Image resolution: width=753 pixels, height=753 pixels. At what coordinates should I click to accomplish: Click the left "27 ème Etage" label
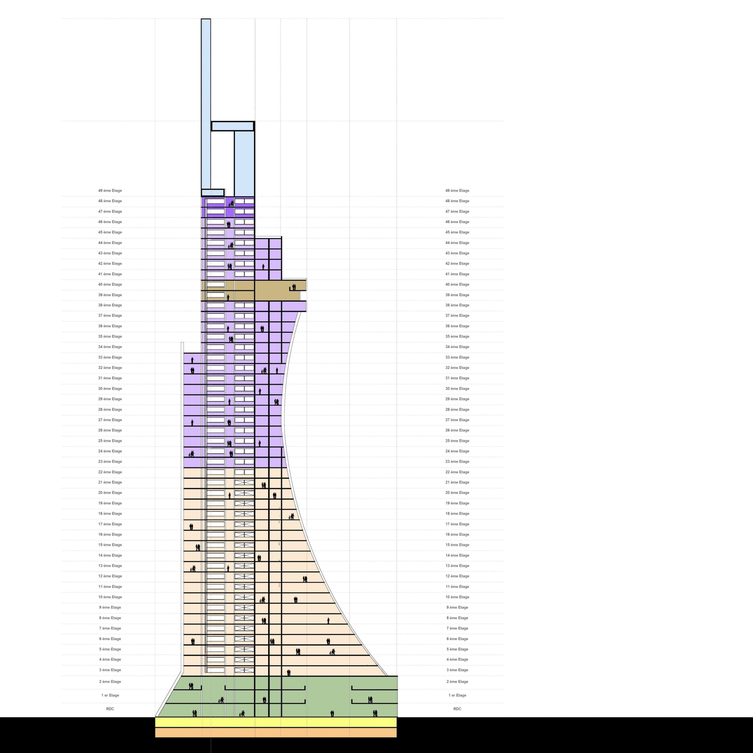coord(110,420)
